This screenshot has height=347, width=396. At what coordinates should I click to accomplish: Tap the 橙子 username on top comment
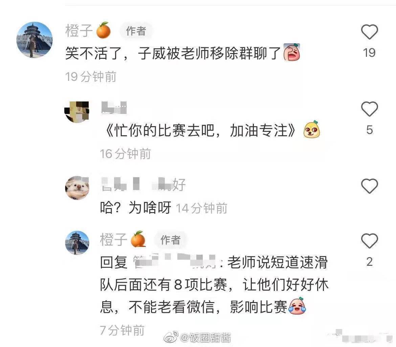pyautogui.click(x=79, y=30)
